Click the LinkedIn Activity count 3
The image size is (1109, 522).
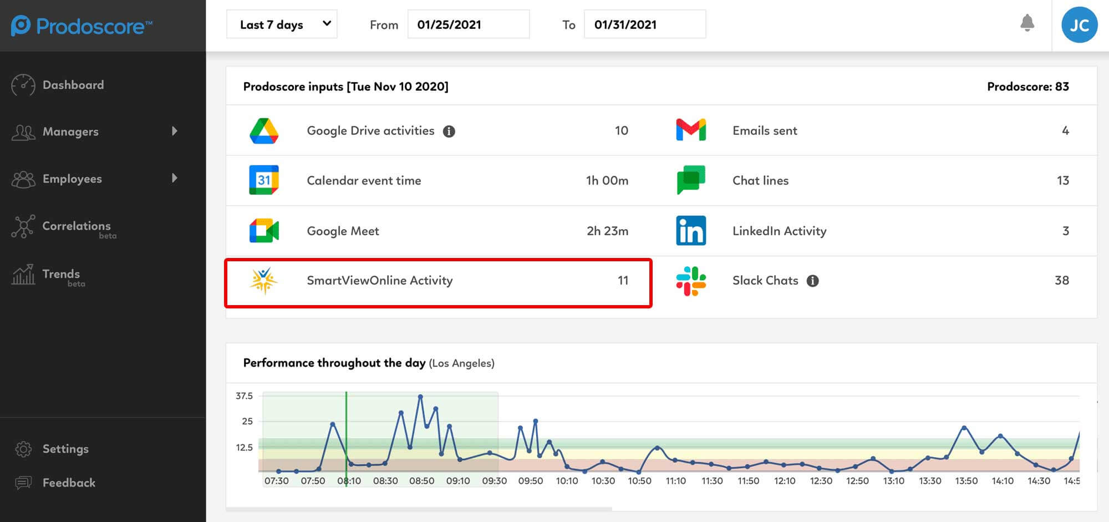click(x=1065, y=231)
